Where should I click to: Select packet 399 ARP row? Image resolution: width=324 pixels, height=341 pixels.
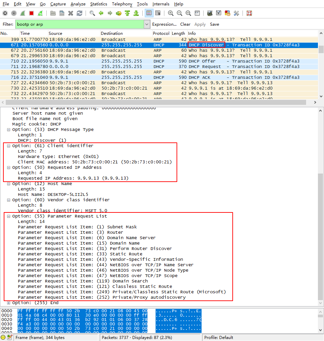(159, 40)
